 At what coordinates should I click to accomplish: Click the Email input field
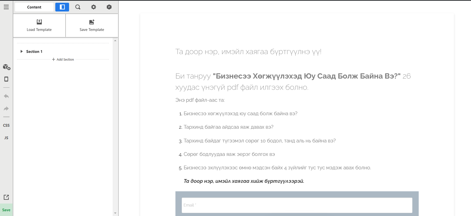(x=297, y=205)
